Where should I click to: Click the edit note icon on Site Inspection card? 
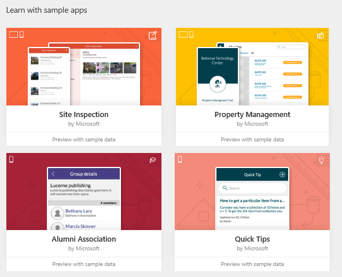(153, 35)
